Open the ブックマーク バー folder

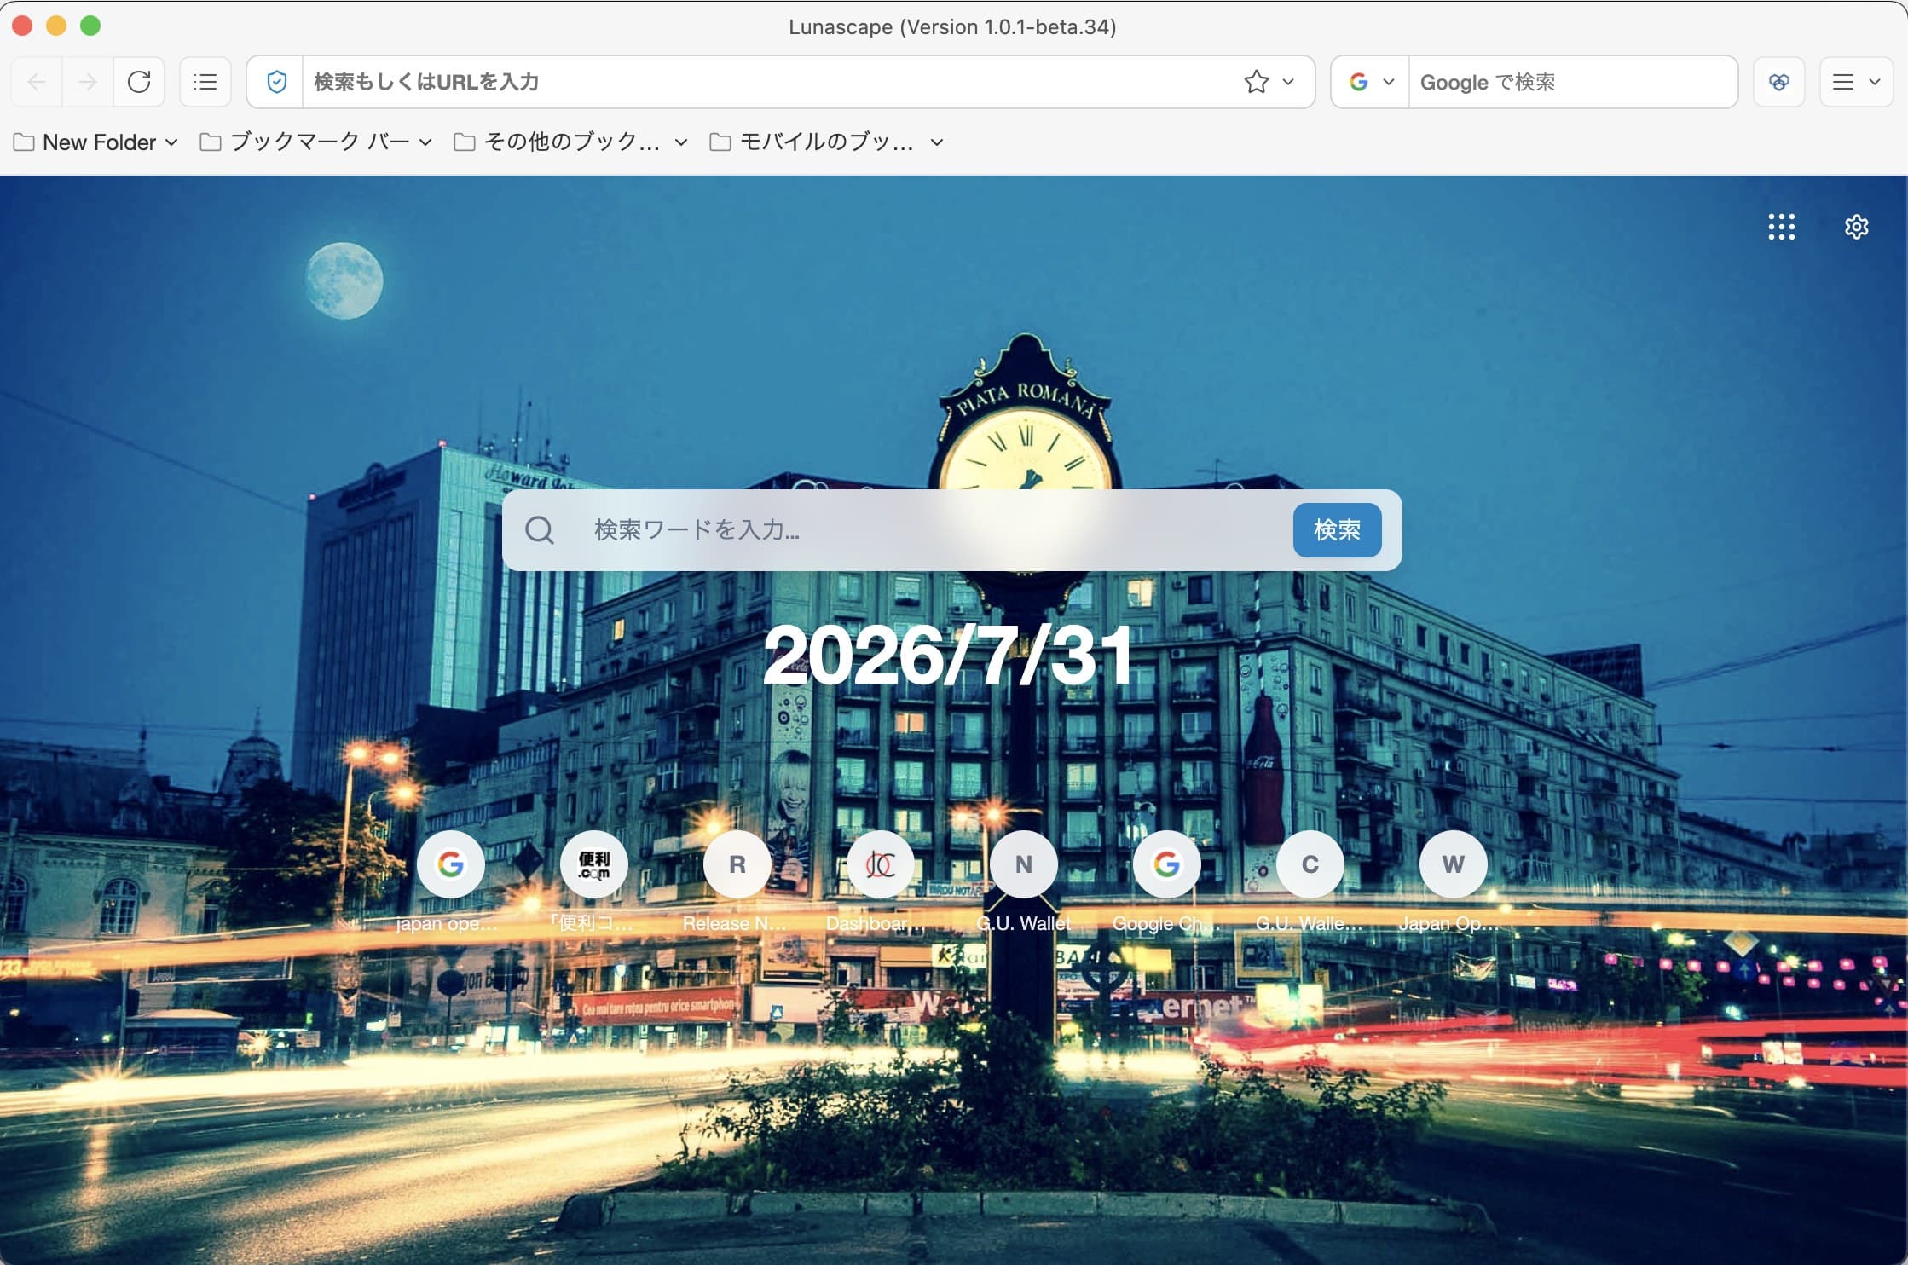pos(315,142)
